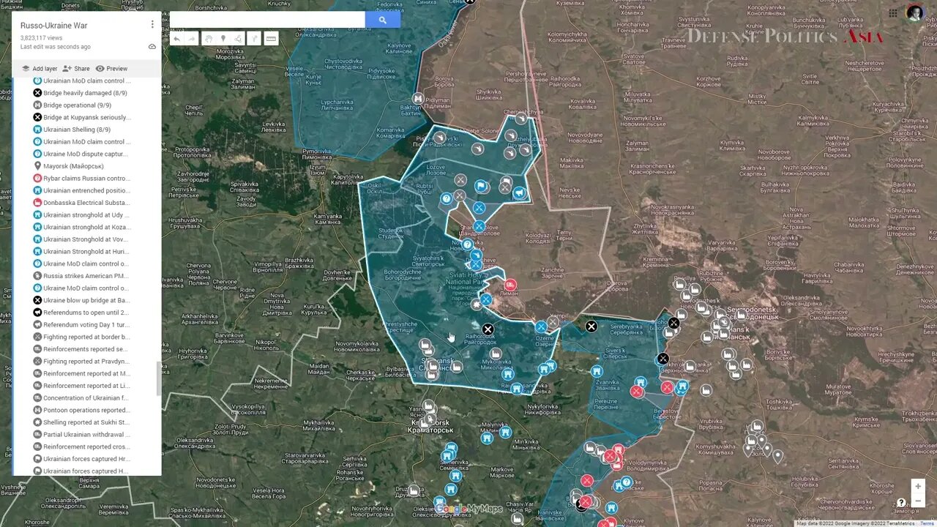Click Add layer
Screen dimensions: 937x527
[40, 69]
